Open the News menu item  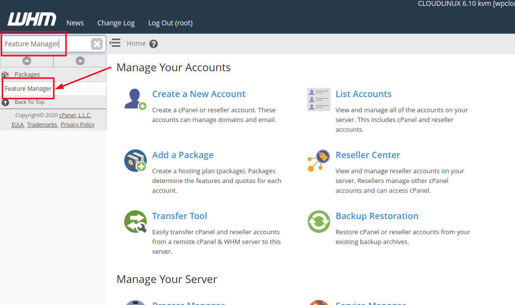pos(75,22)
